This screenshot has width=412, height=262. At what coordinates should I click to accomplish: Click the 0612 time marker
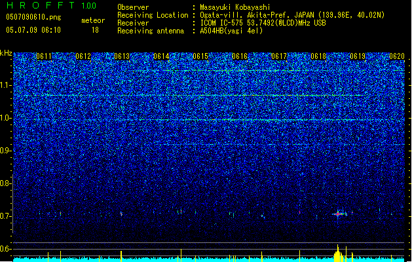tap(83, 56)
